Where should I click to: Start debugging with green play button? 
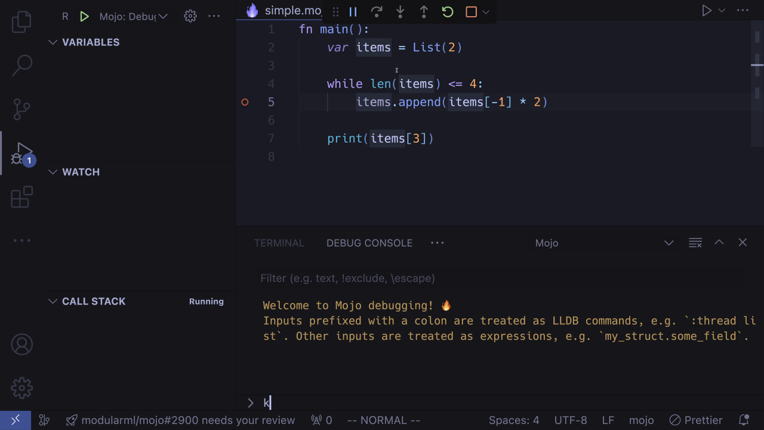tap(84, 17)
